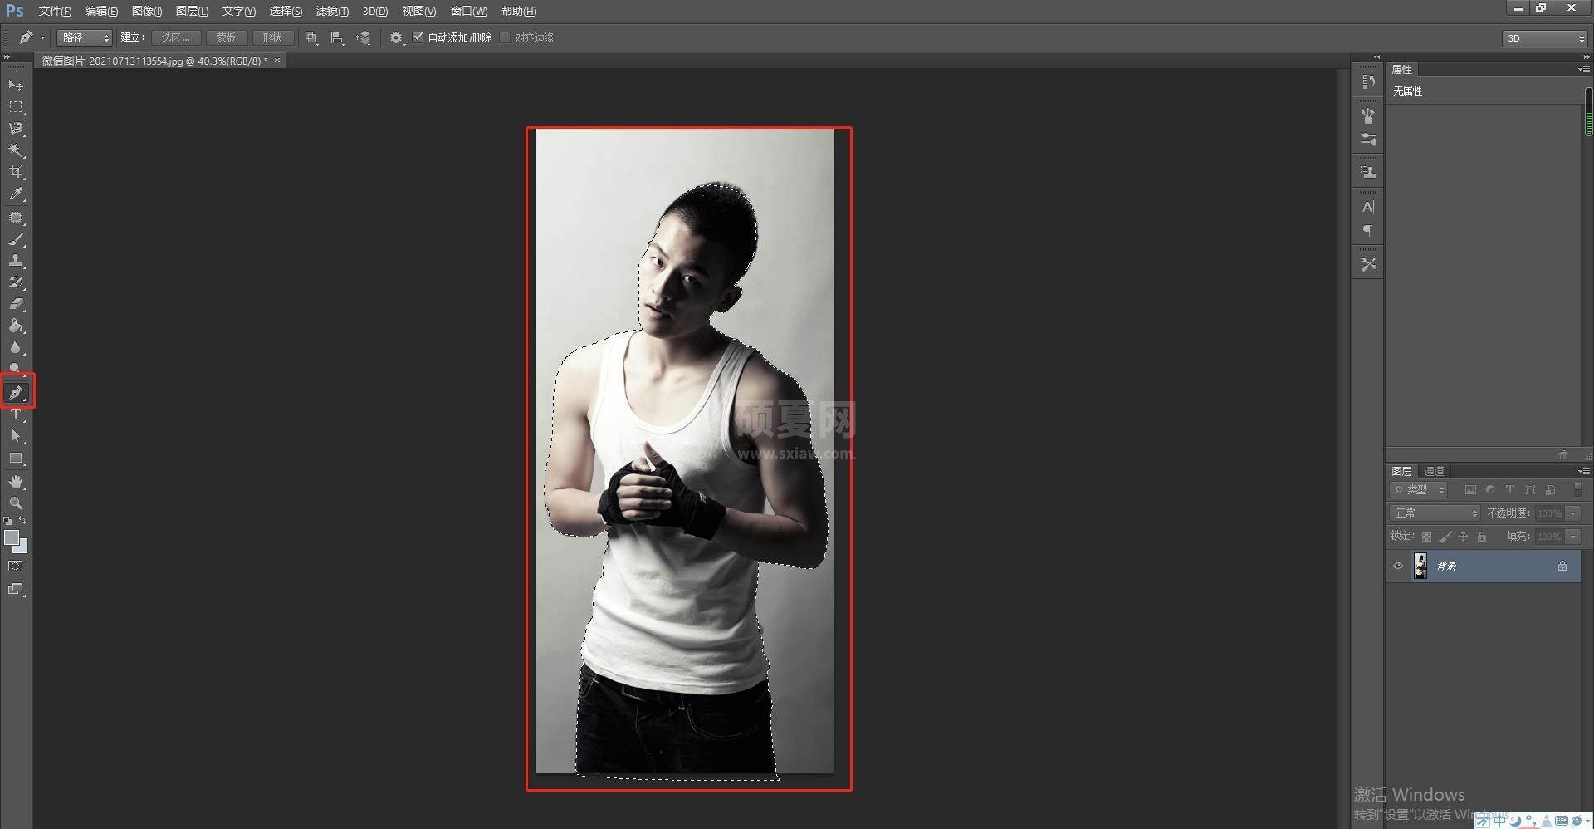Select the Rectangle shape tool

tap(16, 459)
